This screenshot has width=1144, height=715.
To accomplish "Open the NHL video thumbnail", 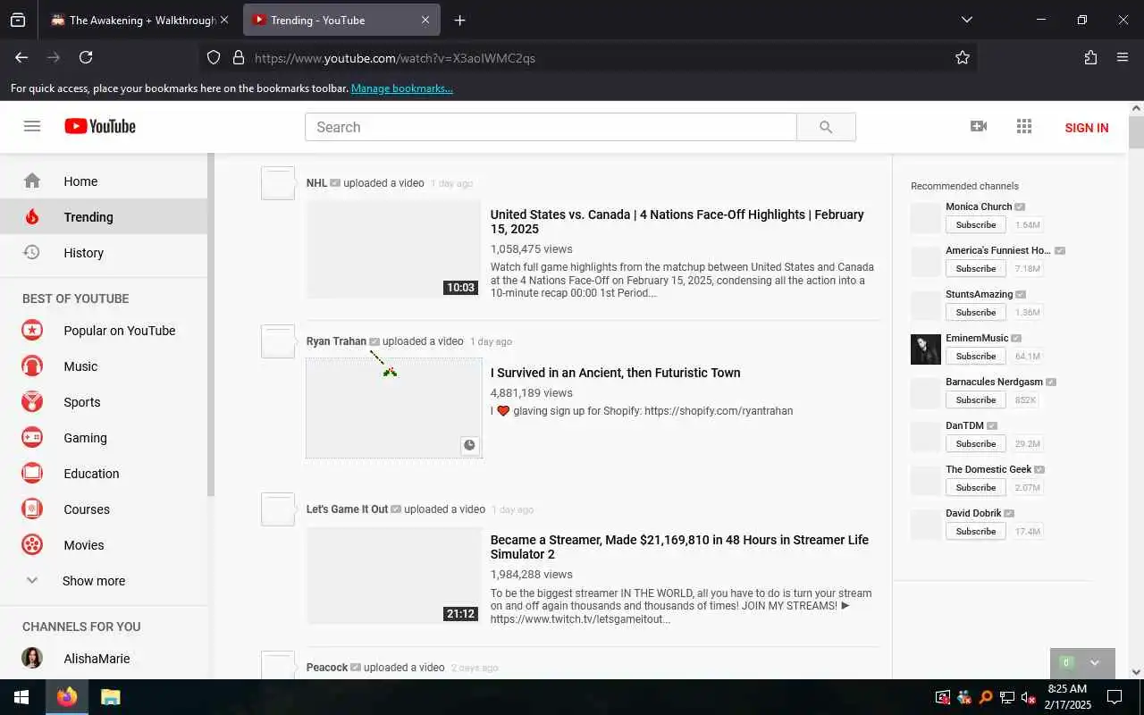I will pyautogui.click(x=394, y=249).
